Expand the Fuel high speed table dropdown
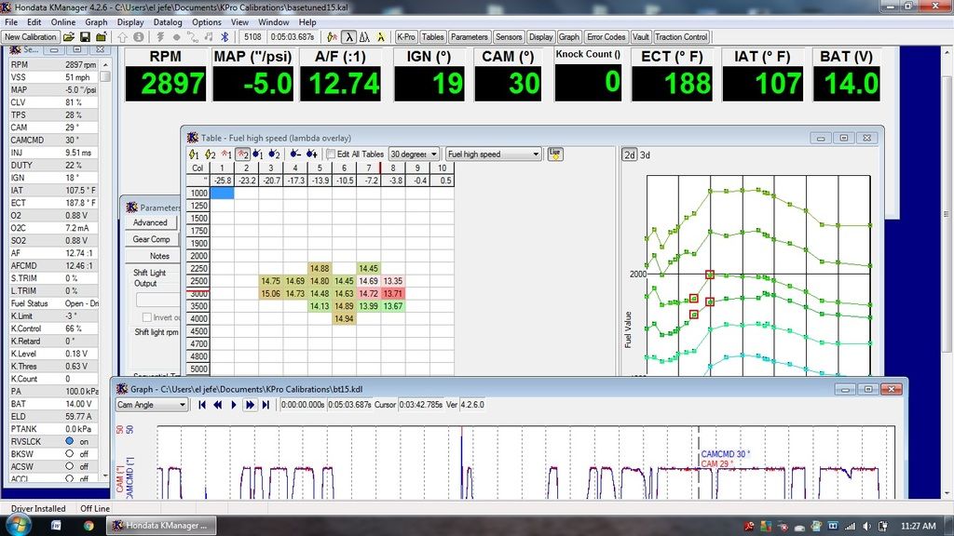Viewport: 954px width, 536px height. coord(493,154)
